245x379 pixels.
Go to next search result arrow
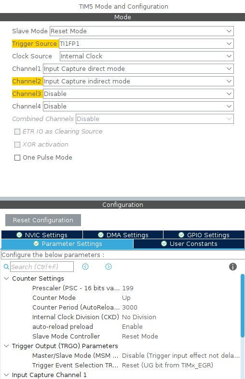point(109,267)
